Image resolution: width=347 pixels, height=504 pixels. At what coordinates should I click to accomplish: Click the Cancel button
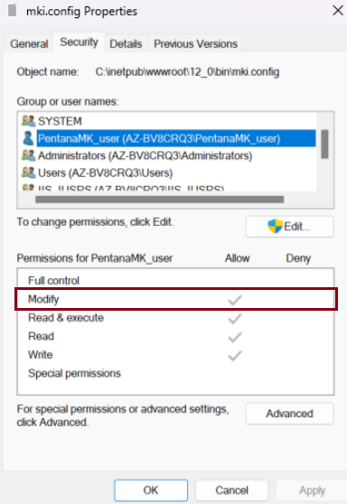pos(231,490)
